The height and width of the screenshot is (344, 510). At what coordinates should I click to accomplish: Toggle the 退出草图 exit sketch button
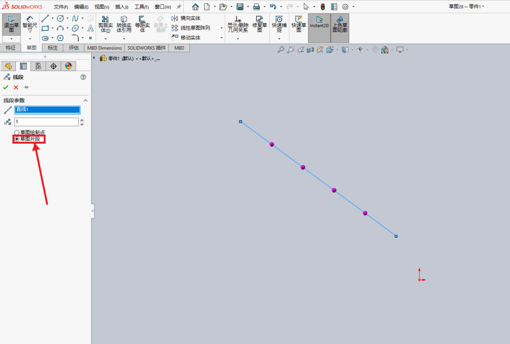tap(11, 24)
